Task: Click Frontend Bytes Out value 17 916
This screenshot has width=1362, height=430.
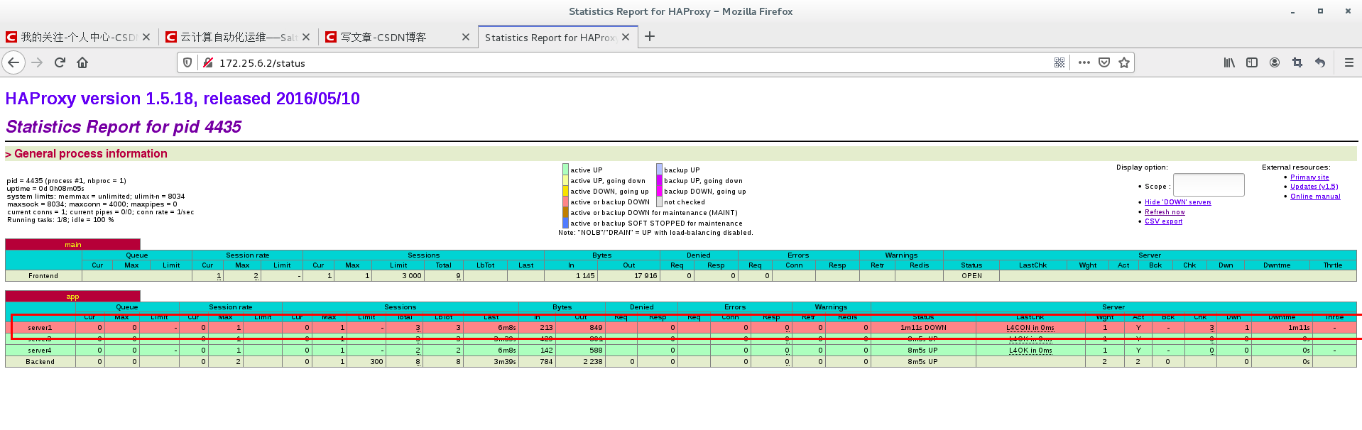Action: pos(645,276)
